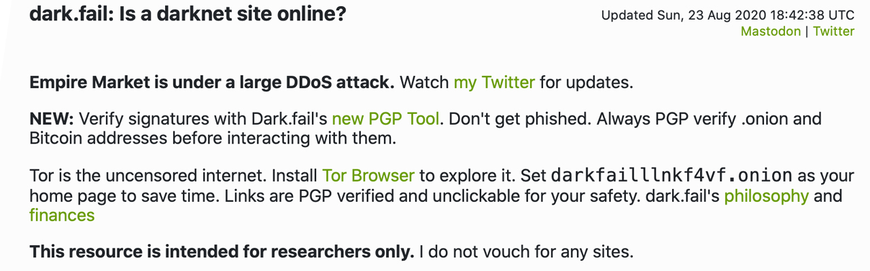Click 'This resource is intended for researchers only.'
The width and height of the screenshot is (870, 271).
(222, 252)
